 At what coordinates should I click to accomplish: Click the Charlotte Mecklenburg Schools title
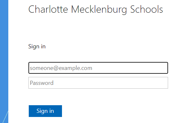click(x=96, y=9)
